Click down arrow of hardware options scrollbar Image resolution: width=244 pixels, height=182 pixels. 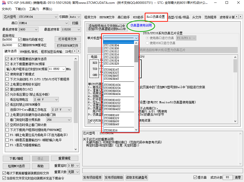pos(76,149)
